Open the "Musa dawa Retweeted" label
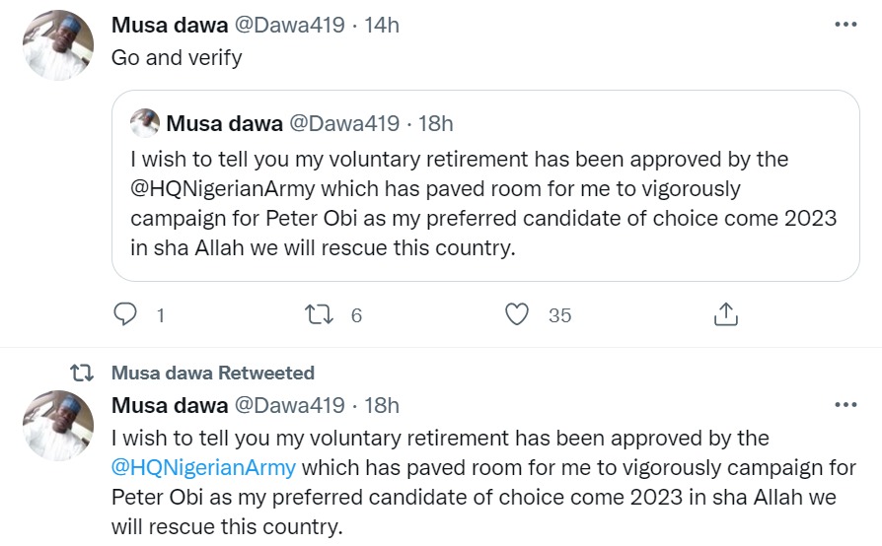 (213, 373)
